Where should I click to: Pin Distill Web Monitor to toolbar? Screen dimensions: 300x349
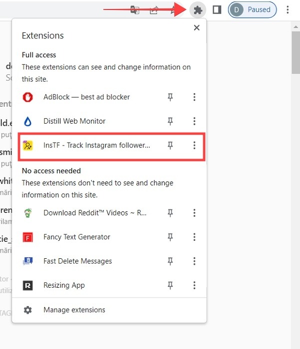[x=170, y=121]
